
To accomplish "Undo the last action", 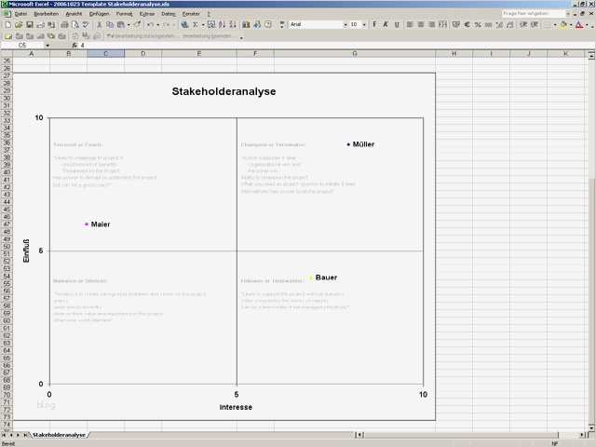I will pyautogui.click(x=150, y=25).
